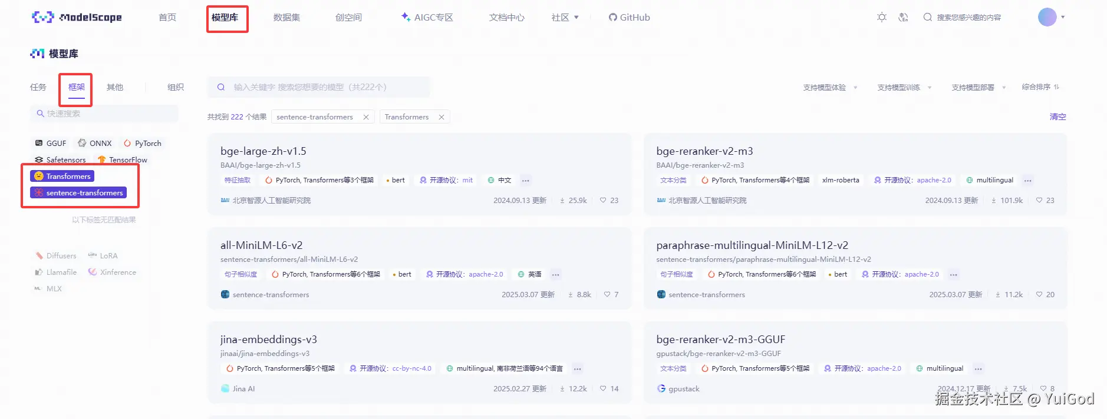Click the language switch icon
This screenshot has width=1107, height=419.
[903, 17]
